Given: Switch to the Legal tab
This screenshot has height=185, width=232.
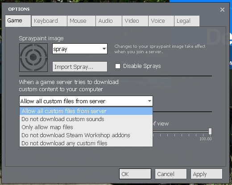Looking at the screenshot, I should point(187,21).
